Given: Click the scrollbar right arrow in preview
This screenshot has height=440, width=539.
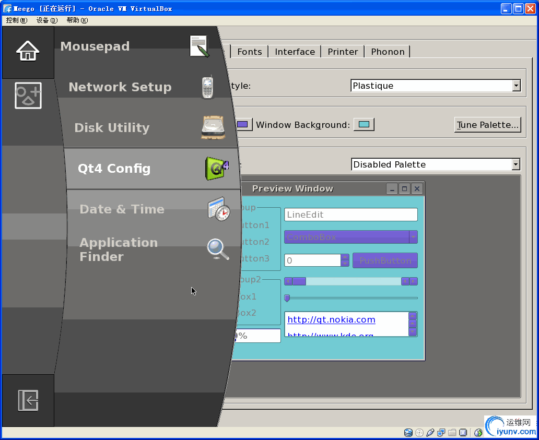Looking at the screenshot, I should (414, 281).
